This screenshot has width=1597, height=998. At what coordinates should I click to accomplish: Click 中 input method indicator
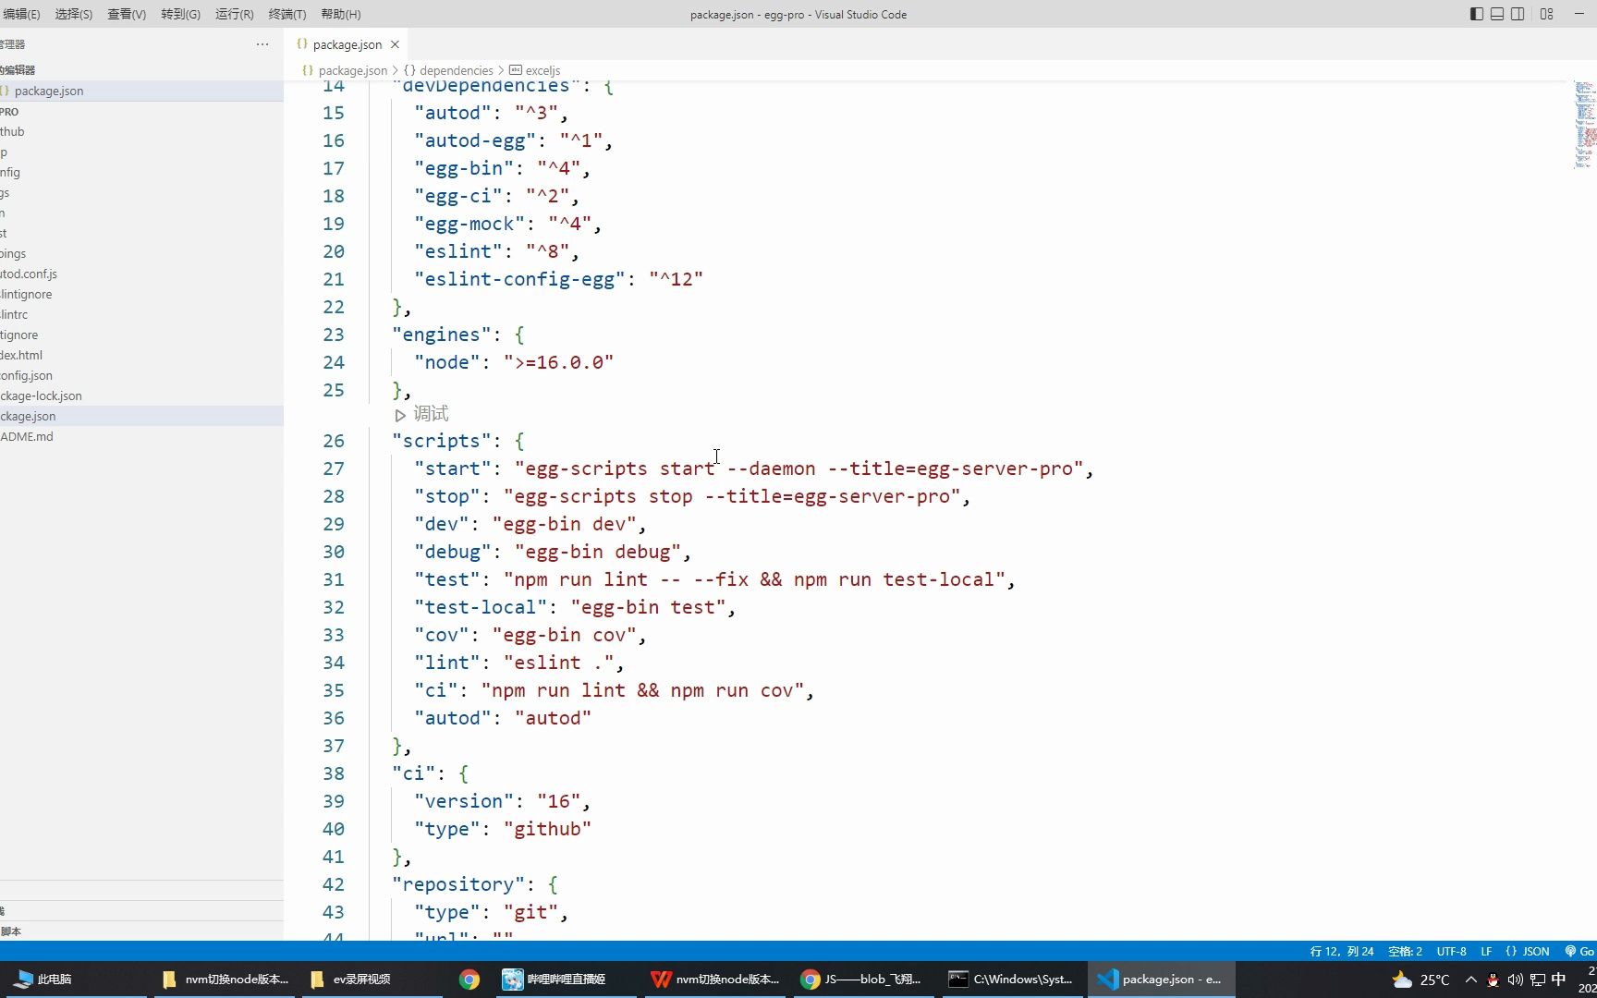(1559, 980)
